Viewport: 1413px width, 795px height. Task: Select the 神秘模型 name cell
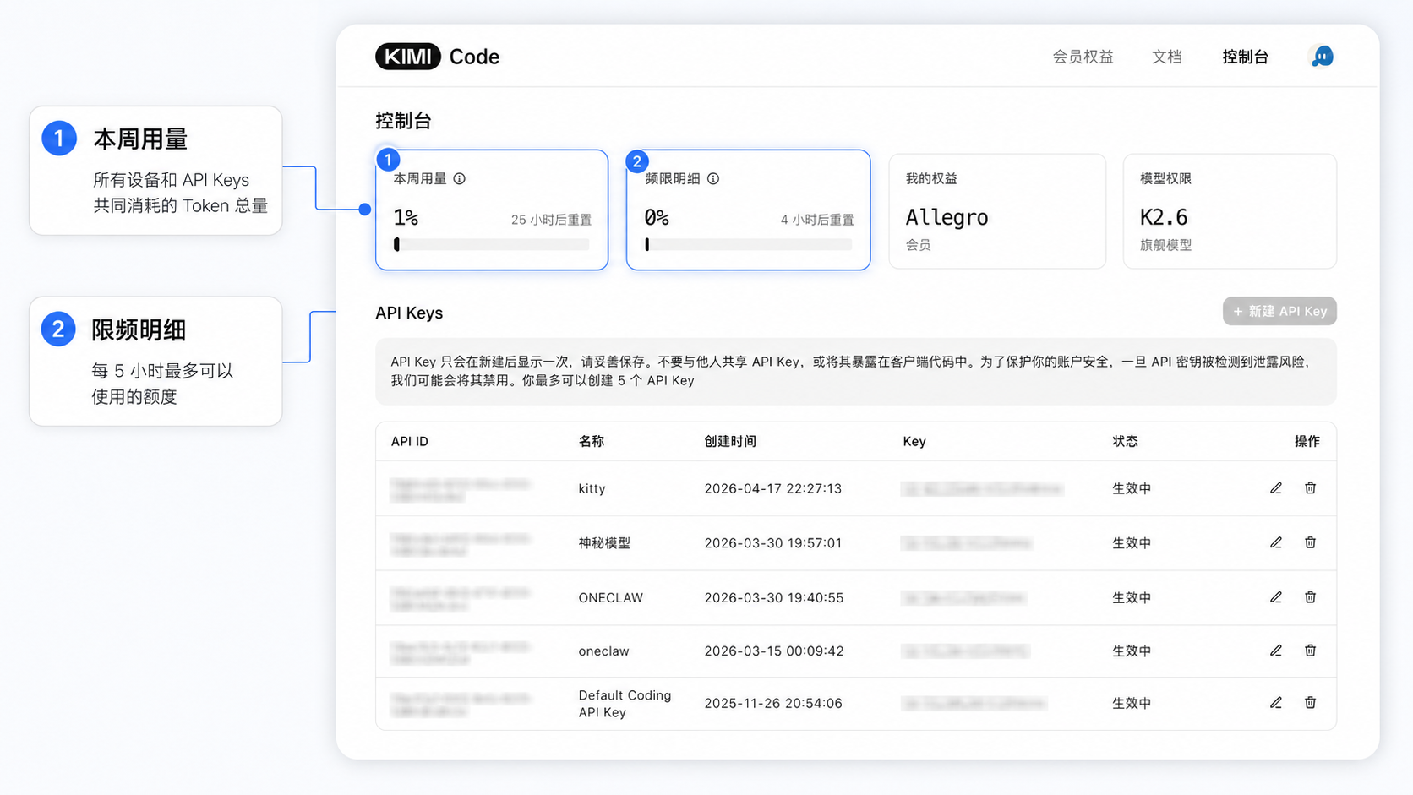604,542
